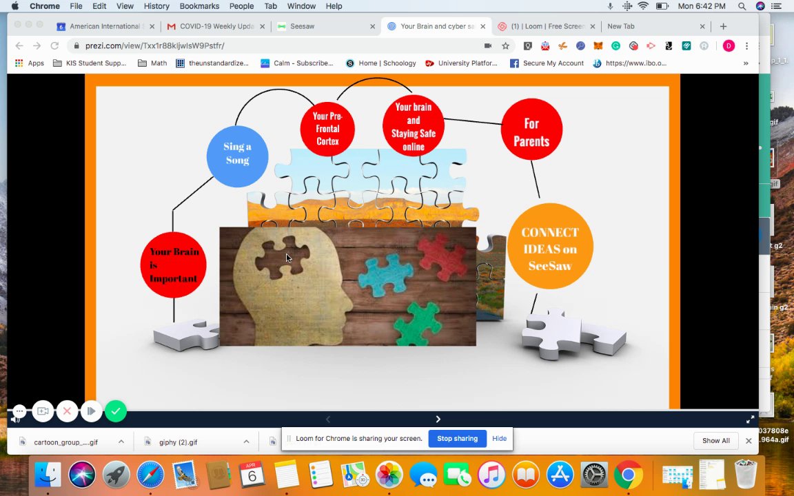This screenshot has height=496, width=794.
Task: Open Math bookmark folder
Action: tap(152, 63)
